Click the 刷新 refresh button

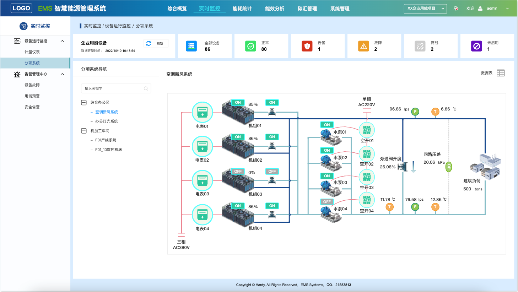(156, 44)
